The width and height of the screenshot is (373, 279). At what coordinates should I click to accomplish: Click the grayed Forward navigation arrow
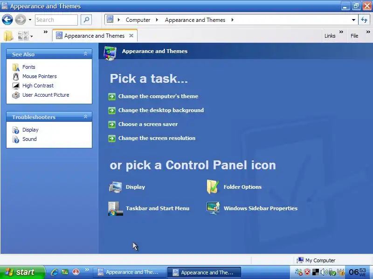coord(21,20)
